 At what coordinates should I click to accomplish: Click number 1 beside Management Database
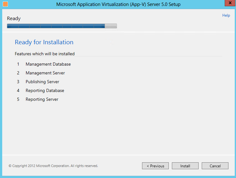[18, 64]
